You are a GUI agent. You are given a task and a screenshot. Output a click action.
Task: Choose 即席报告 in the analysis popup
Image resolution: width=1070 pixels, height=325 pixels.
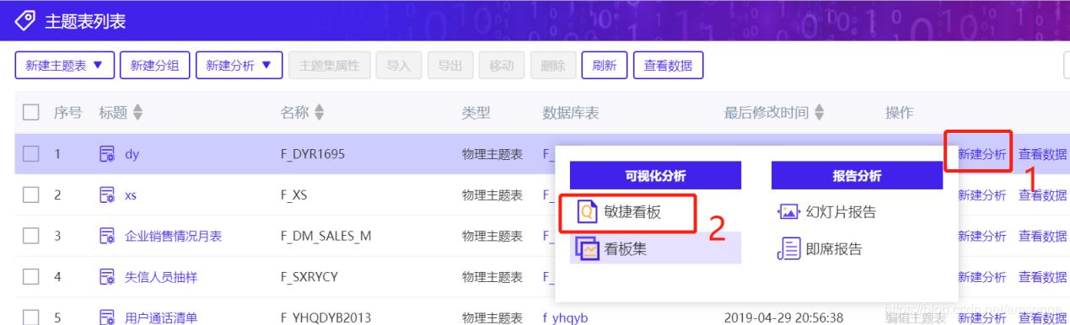pos(835,248)
